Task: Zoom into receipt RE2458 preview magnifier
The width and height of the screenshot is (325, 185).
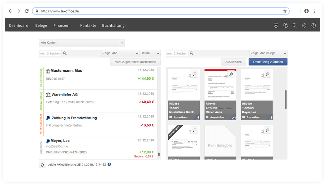Action: pos(194,74)
